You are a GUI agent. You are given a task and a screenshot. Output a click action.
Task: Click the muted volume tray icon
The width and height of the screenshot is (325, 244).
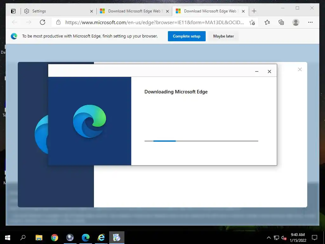pyautogui.click(x=284, y=238)
